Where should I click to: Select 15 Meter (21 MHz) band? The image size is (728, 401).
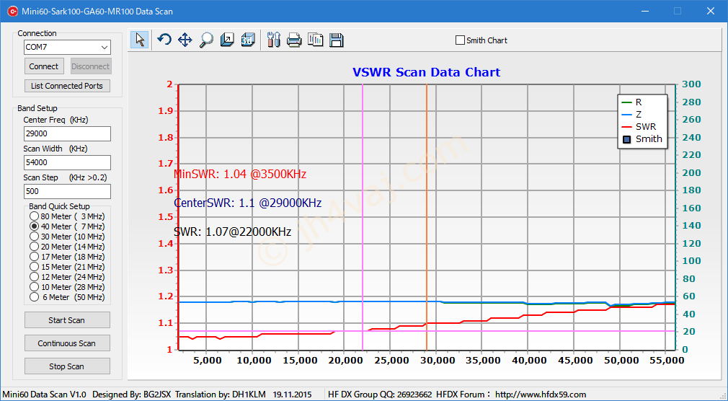(35, 267)
